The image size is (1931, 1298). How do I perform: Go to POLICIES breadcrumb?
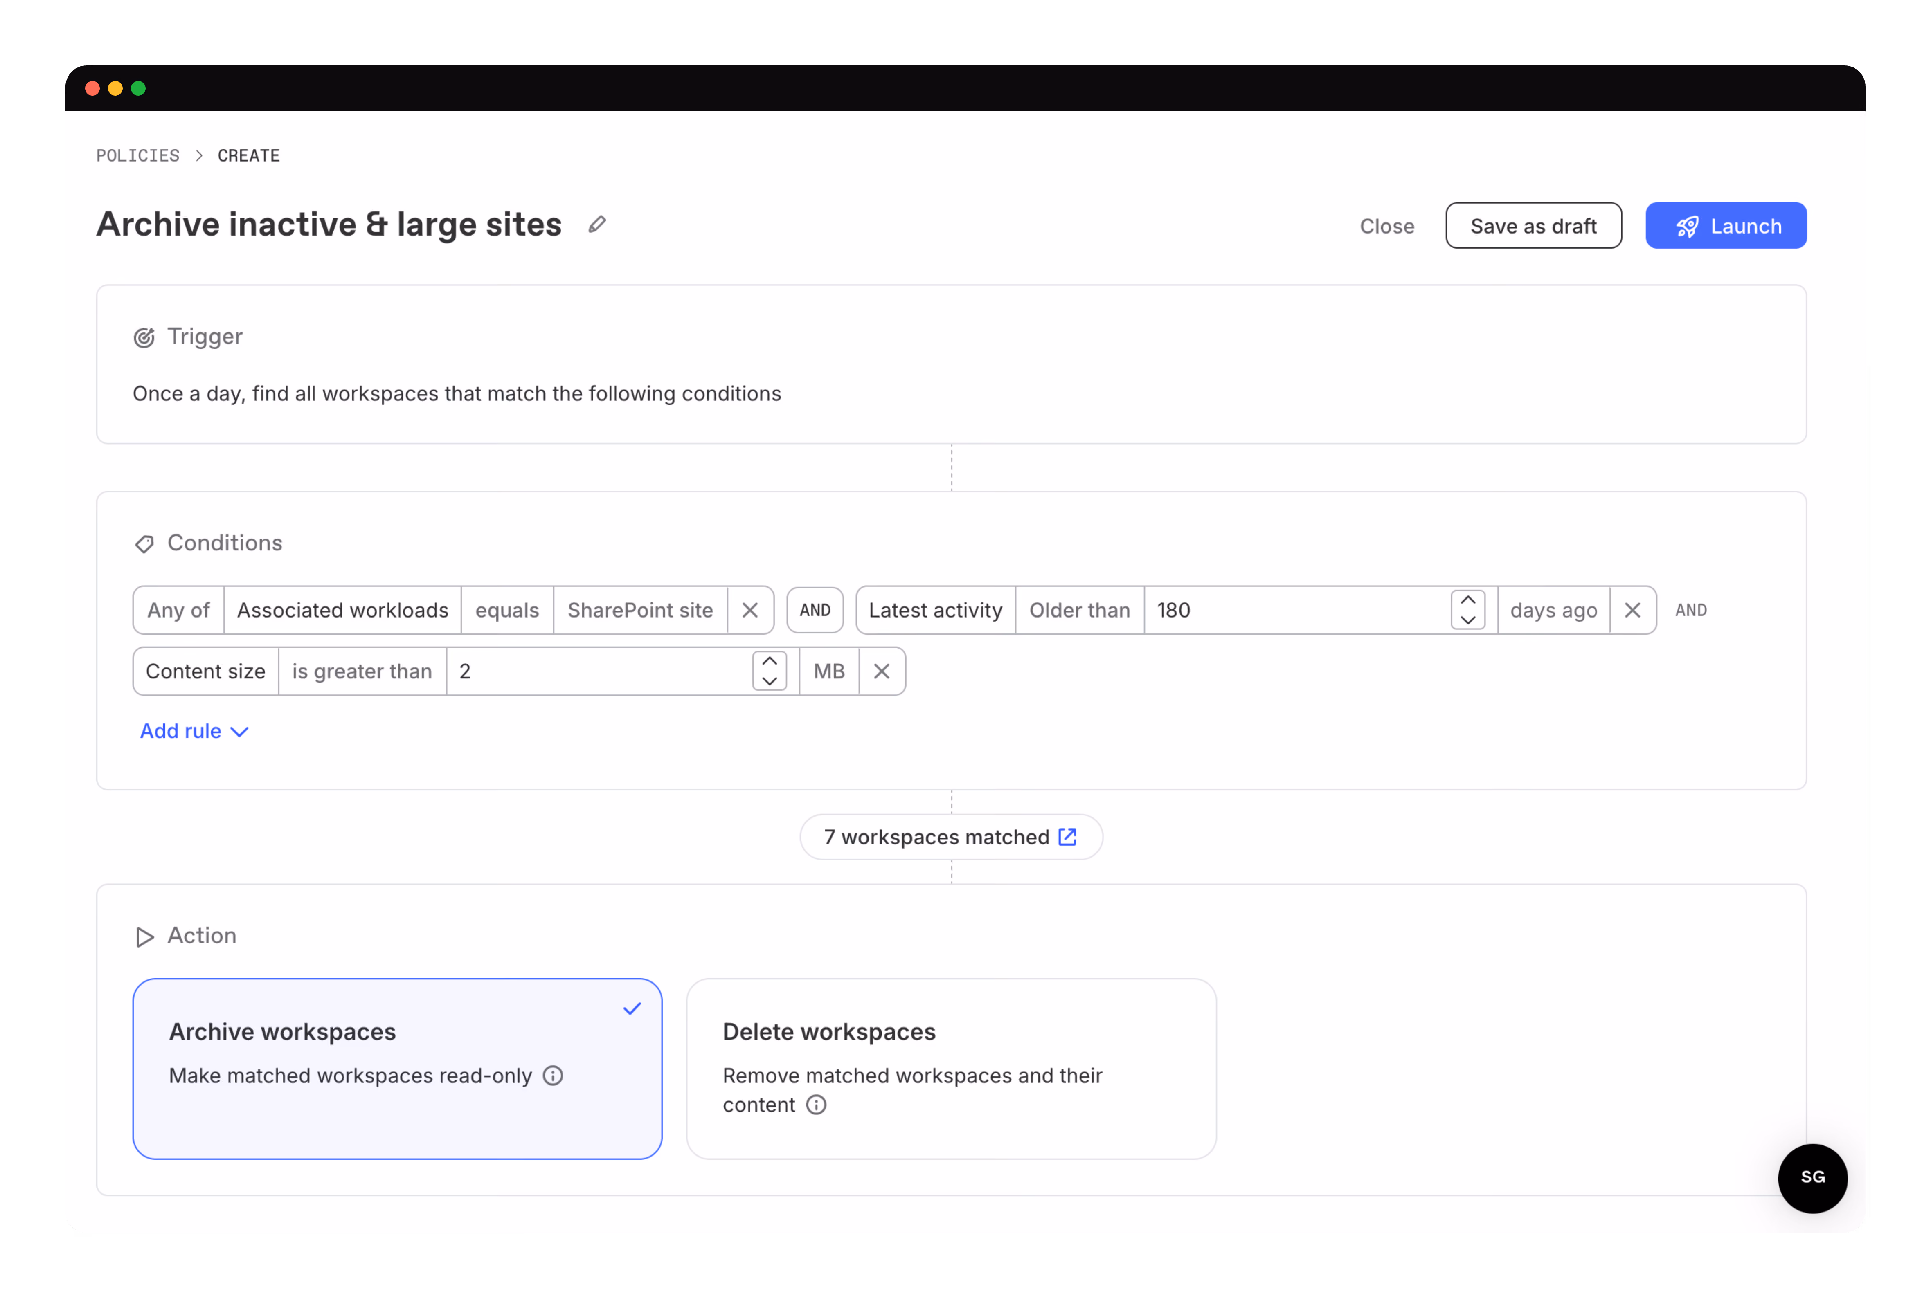tap(137, 156)
